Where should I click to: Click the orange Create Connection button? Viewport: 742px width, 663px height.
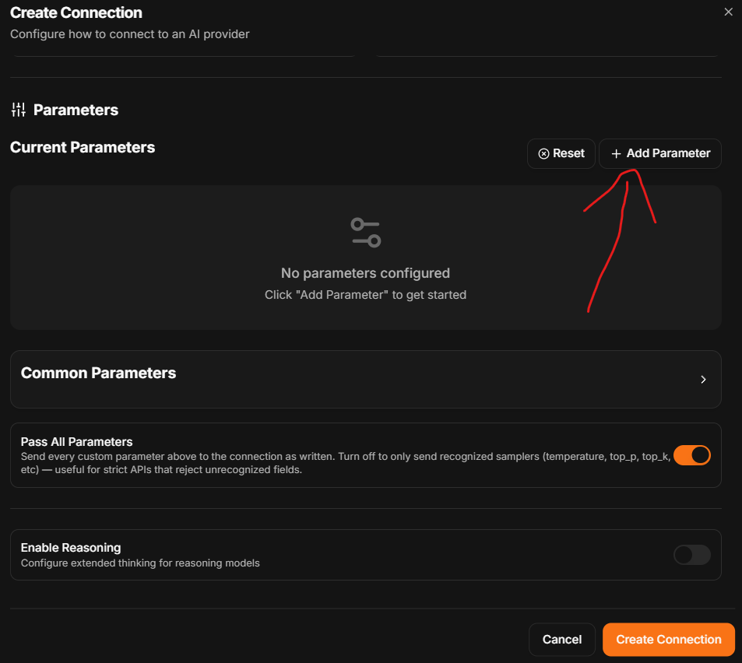pyautogui.click(x=668, y=640)
